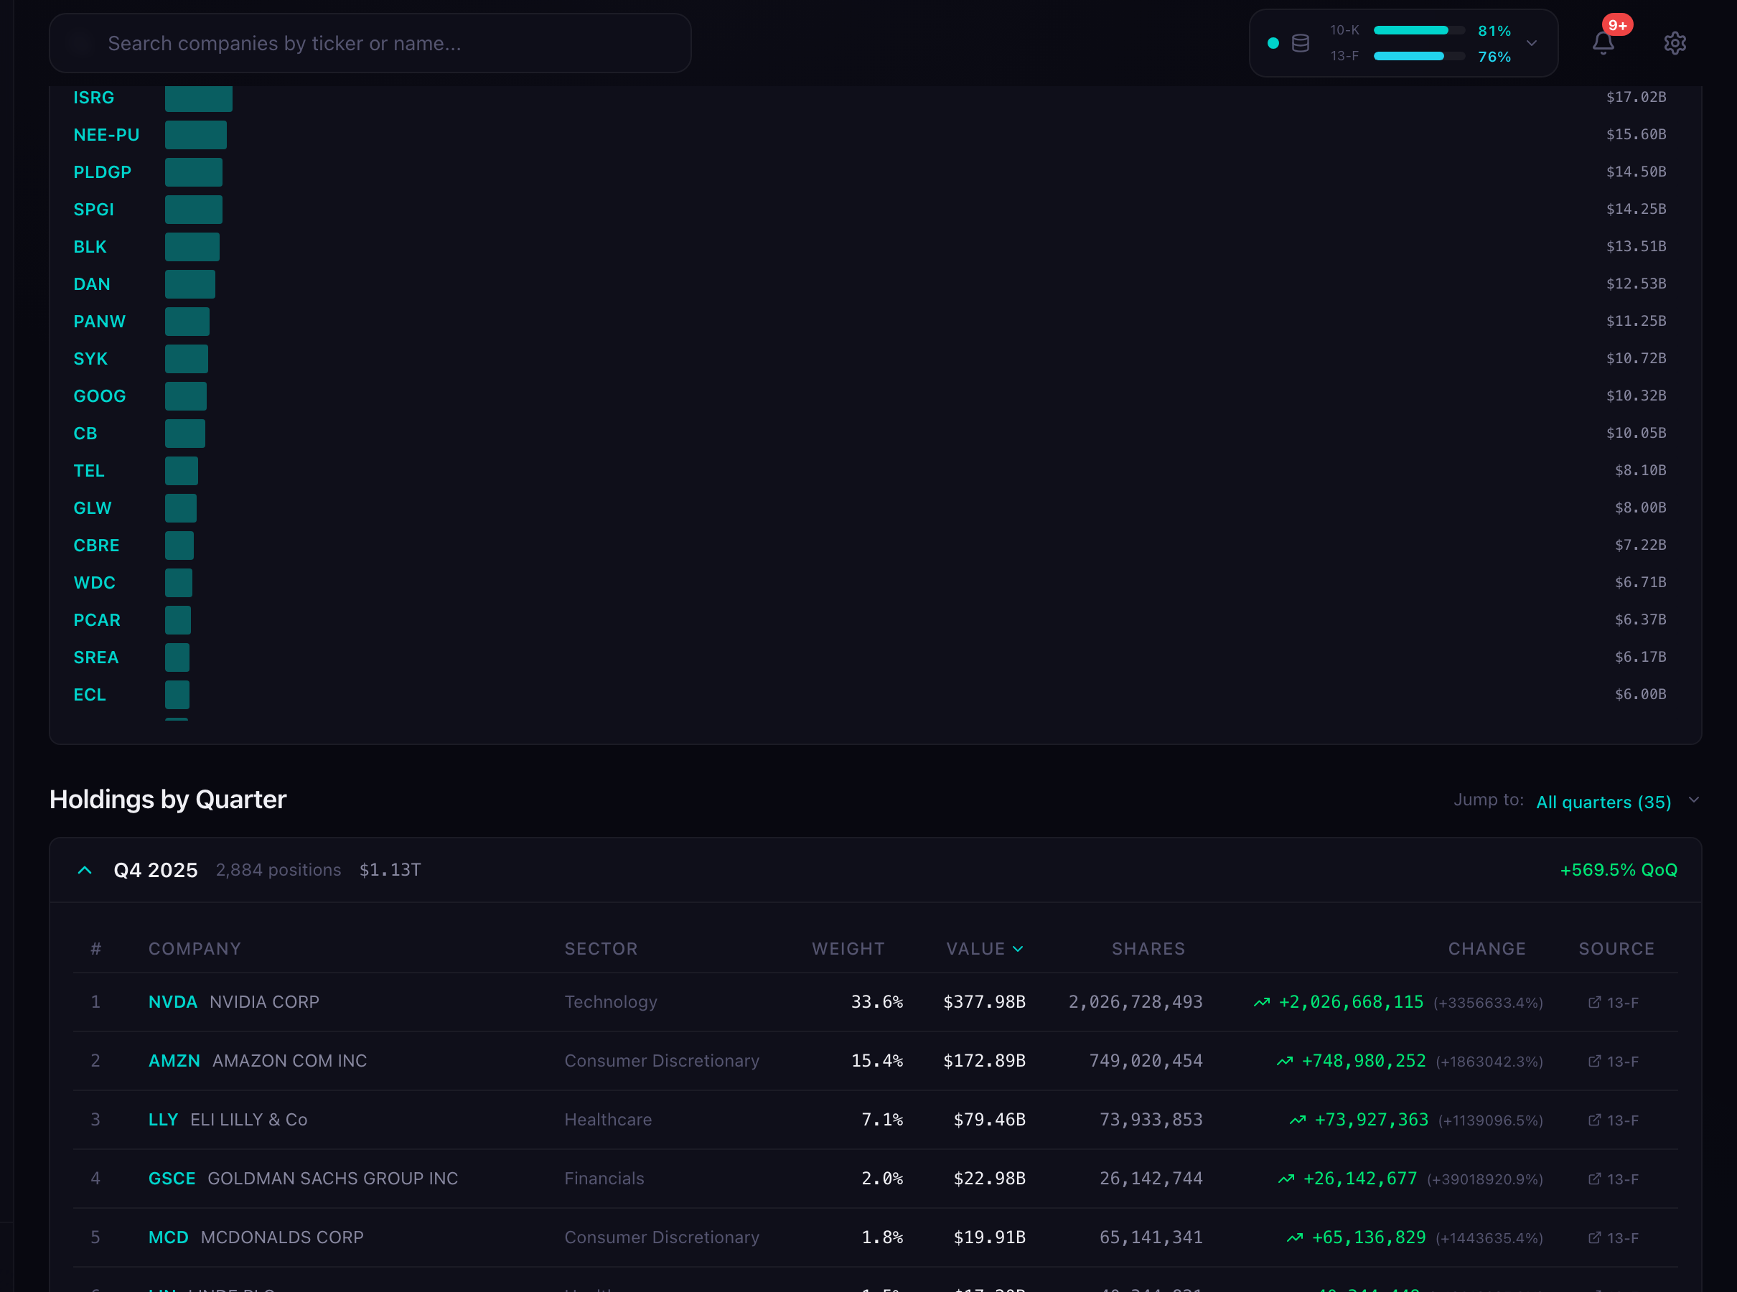Collapse the Q4 2025 quarter section
This screenshot has width=1737, height=1292.
(85, 870)
